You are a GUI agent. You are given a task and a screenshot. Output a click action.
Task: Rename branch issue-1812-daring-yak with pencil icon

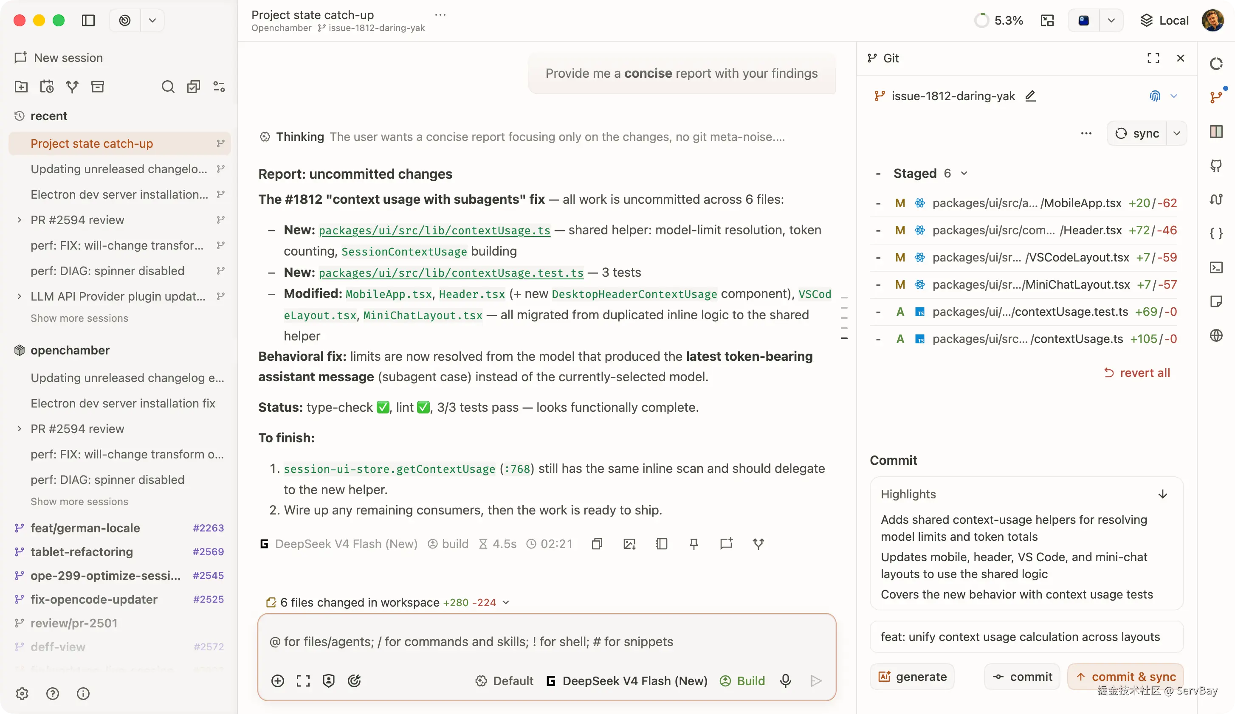(x=1030, y=96)
